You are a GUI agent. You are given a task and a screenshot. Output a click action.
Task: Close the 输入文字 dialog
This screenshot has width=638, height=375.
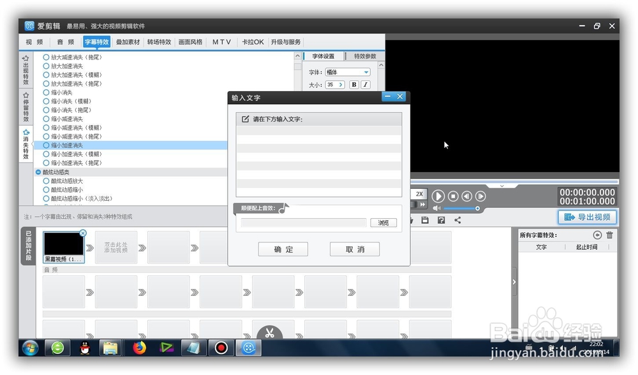[400, 96]
